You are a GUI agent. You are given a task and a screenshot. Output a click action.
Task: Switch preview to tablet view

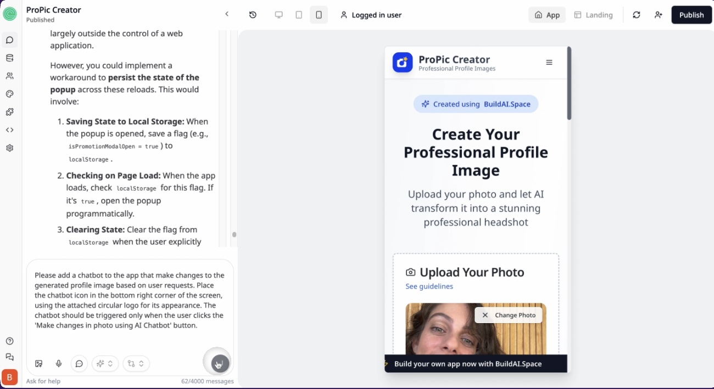(x=299, y=15)
